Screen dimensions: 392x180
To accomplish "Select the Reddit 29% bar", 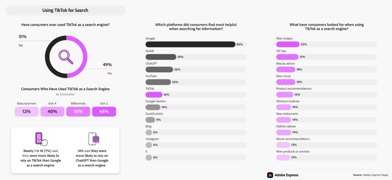I will point(161,57).
